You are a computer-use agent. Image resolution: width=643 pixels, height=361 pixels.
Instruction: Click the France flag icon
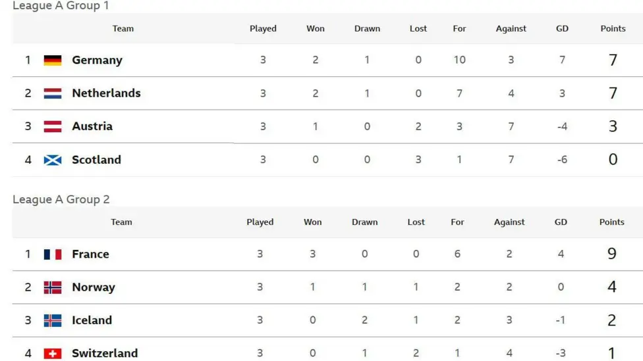53,254
